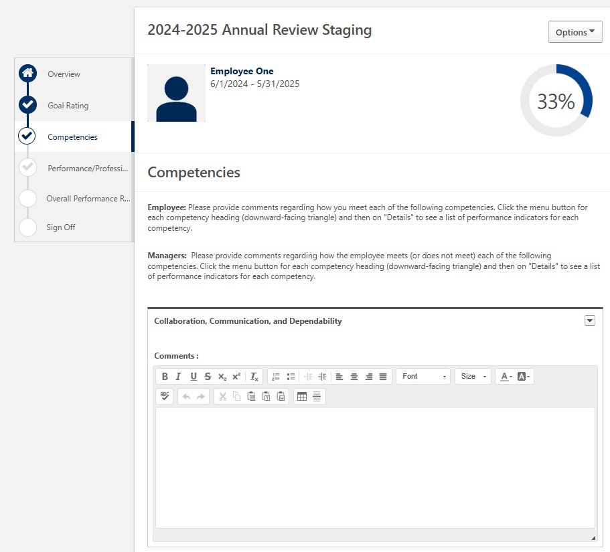
Task: Paste from clipboard
Action: [x=252, y=397]
